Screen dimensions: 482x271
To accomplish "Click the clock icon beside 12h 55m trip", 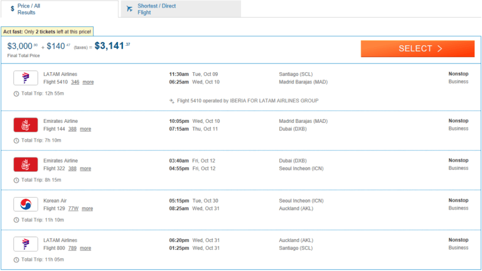I will point(16,93).
